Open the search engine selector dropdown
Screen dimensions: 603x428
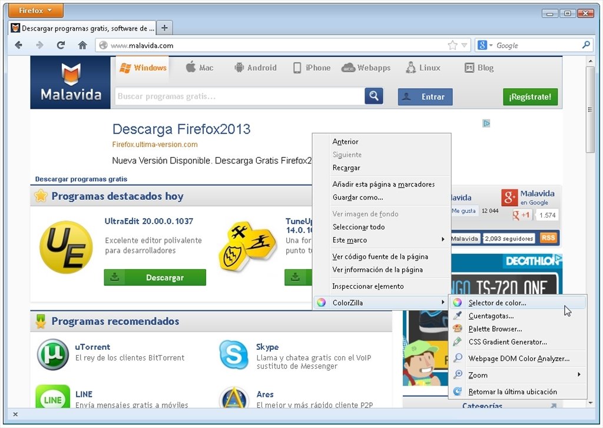(485, 45)
